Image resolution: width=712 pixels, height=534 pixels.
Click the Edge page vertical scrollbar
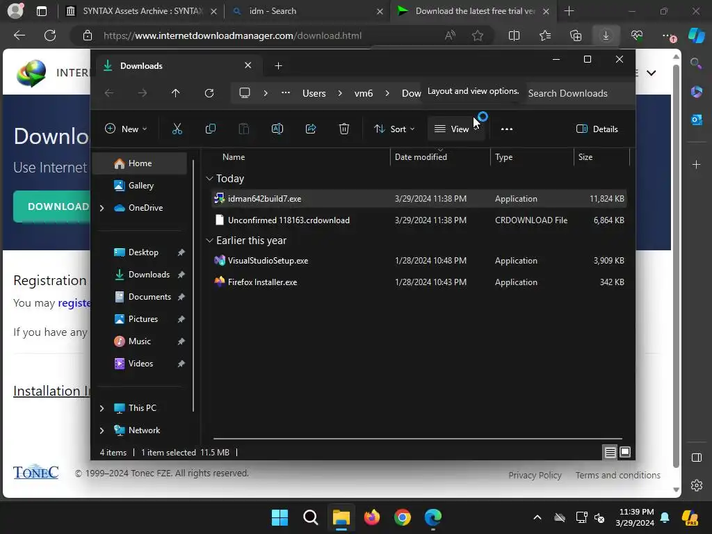coord(676,266)
